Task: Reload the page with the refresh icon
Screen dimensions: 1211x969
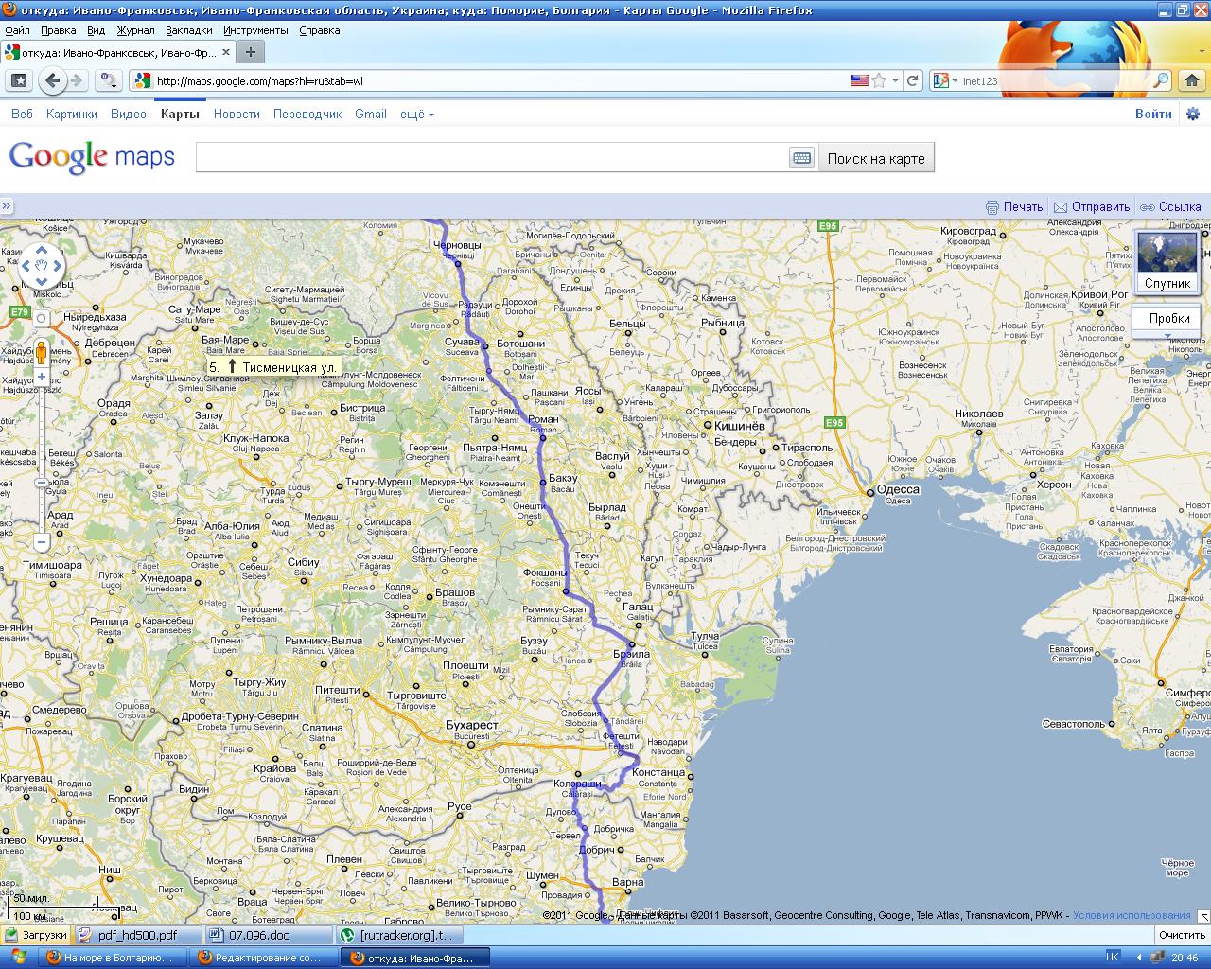Action: (x=912, y=81)
